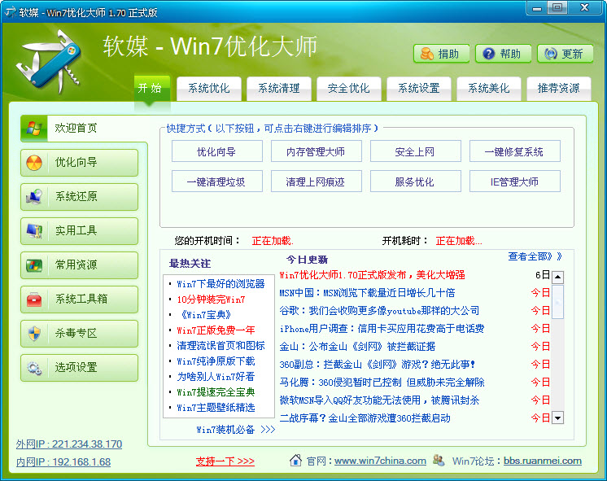
Task: Click the shield icon beside 杀毒专区
Action: click(34, 334)
